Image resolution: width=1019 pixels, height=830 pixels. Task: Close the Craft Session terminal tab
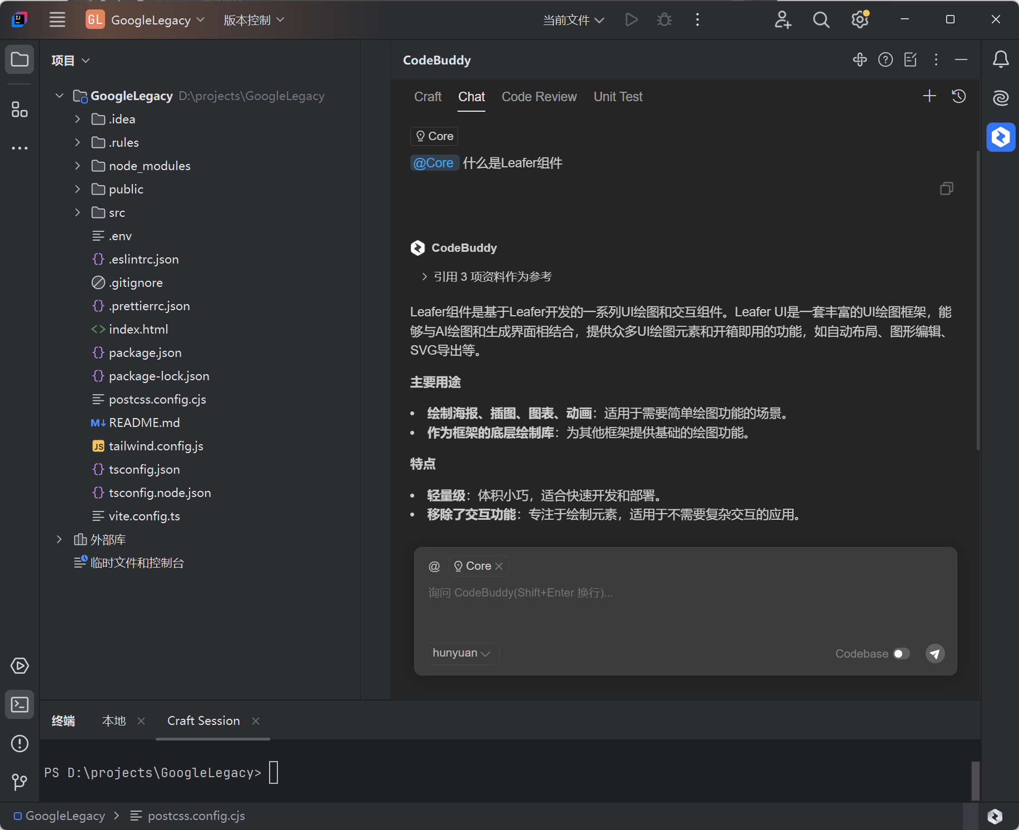pos(256,721)
